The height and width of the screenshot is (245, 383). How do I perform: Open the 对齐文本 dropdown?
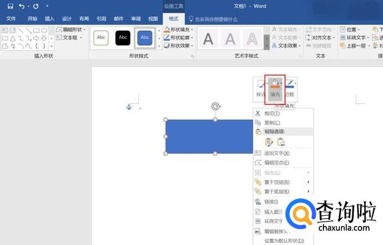[x=320, y=38]
